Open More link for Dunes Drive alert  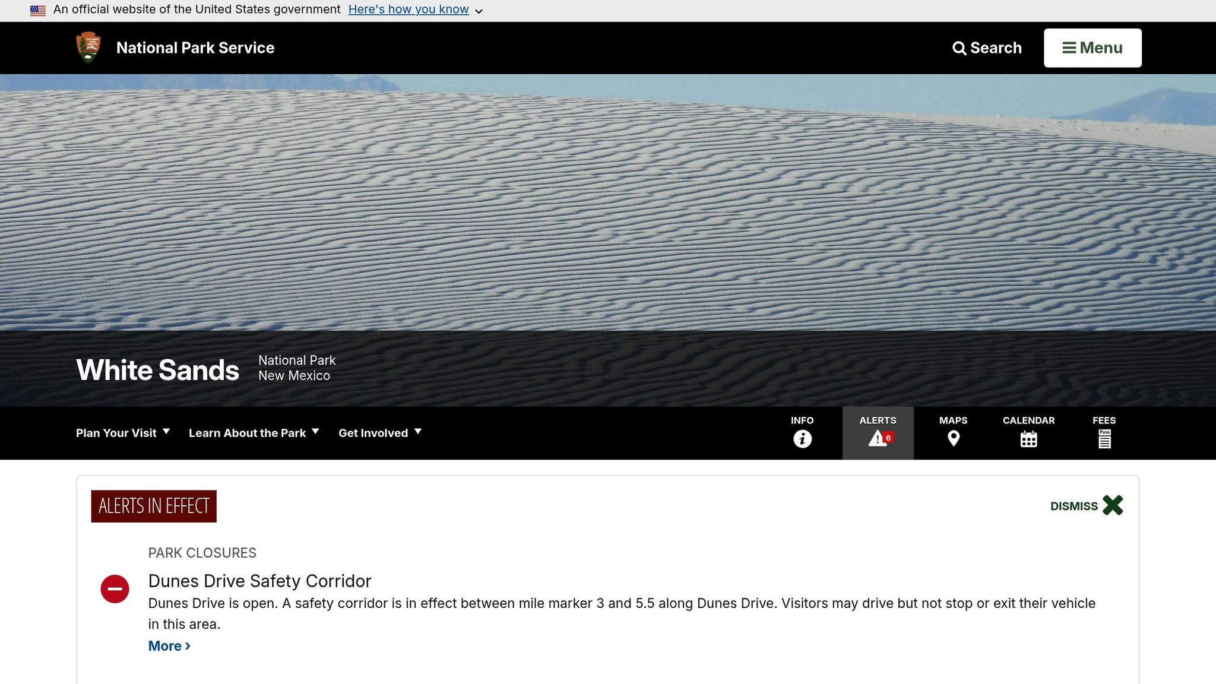(169, 646)
